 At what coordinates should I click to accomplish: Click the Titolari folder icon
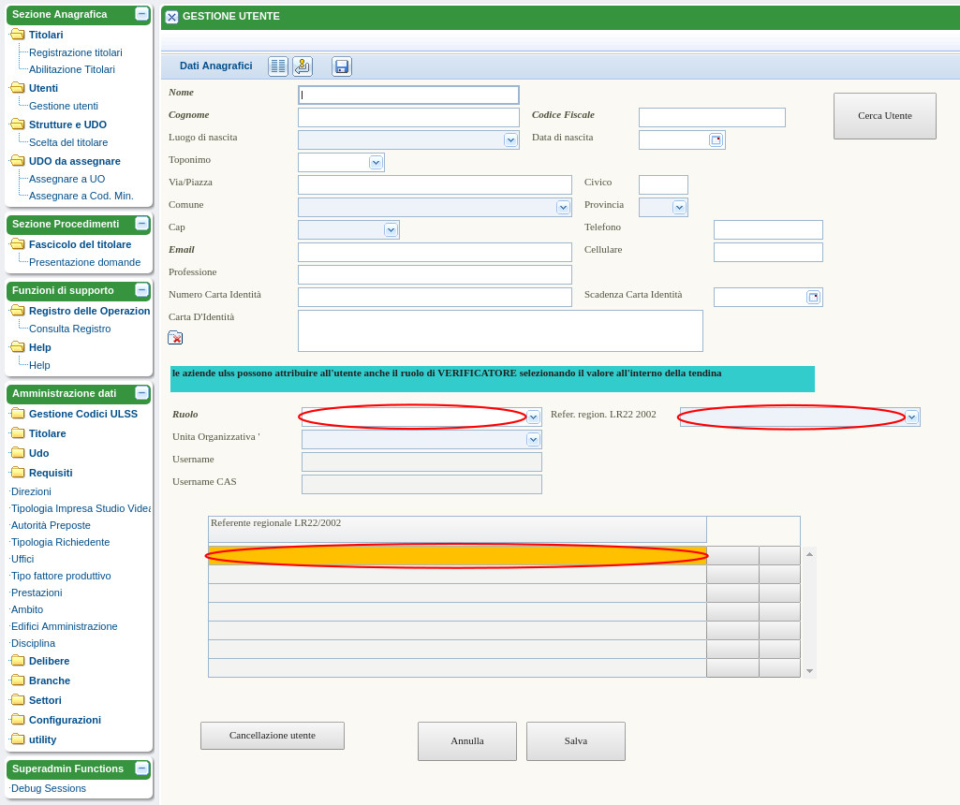(x=18, y=35)
